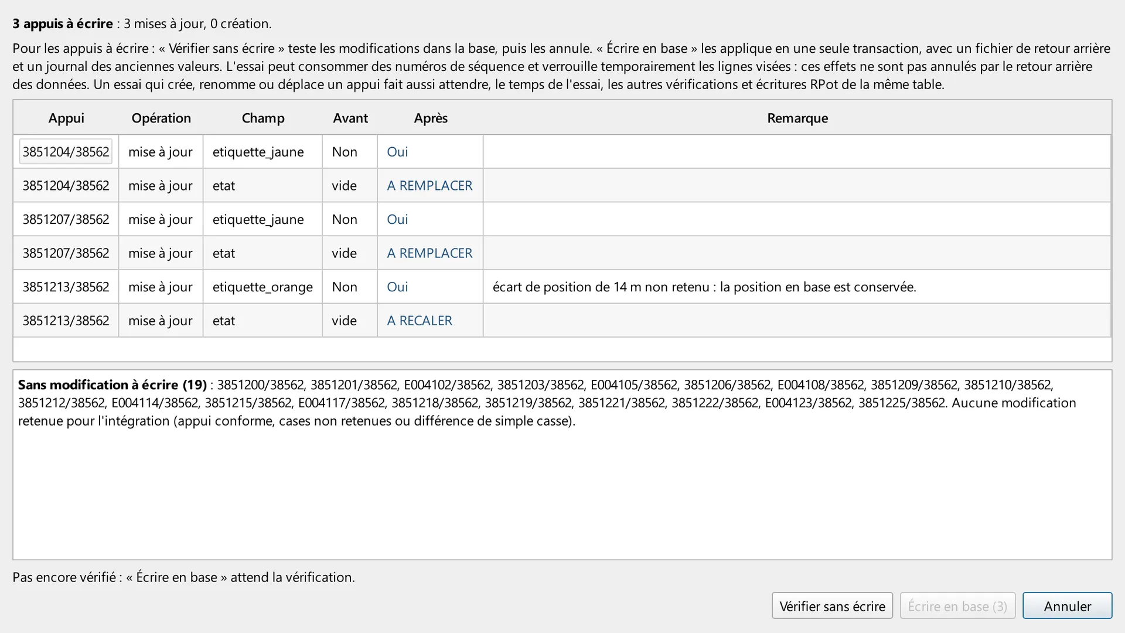Click the second A REMPLACER value
The height and width of the screenshot is (633, 1125).
coord(430,253)
